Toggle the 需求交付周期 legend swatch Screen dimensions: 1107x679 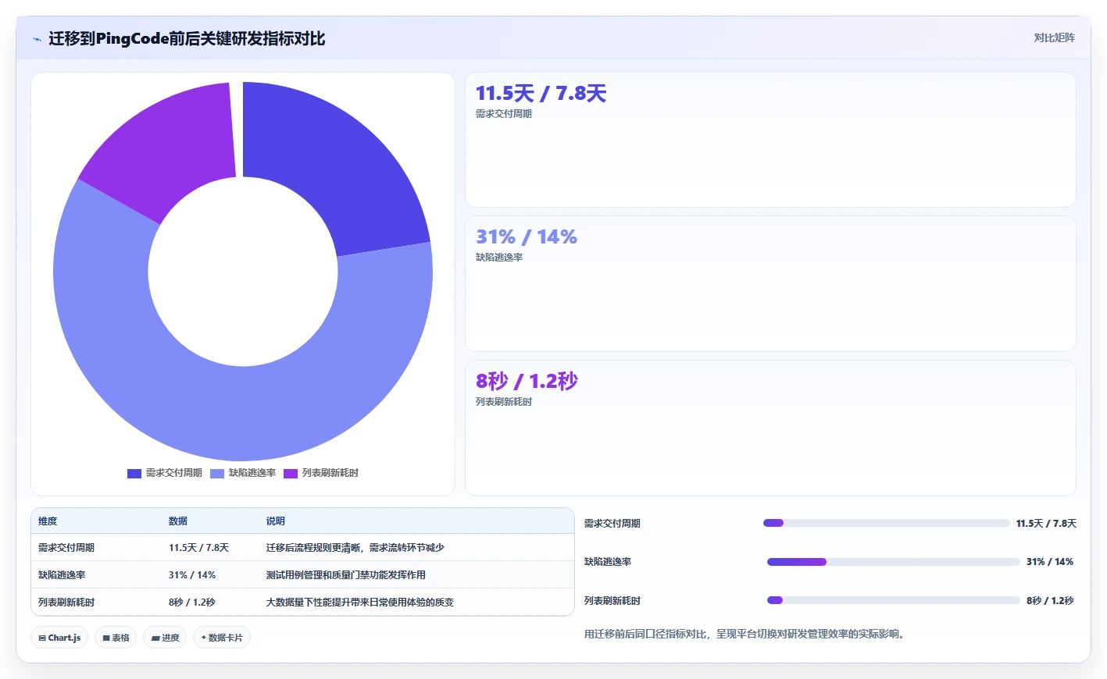tap(134, 473)
